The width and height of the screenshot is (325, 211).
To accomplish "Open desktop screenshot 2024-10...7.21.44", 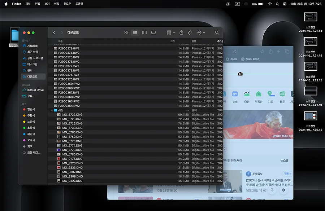I will 310,22.
